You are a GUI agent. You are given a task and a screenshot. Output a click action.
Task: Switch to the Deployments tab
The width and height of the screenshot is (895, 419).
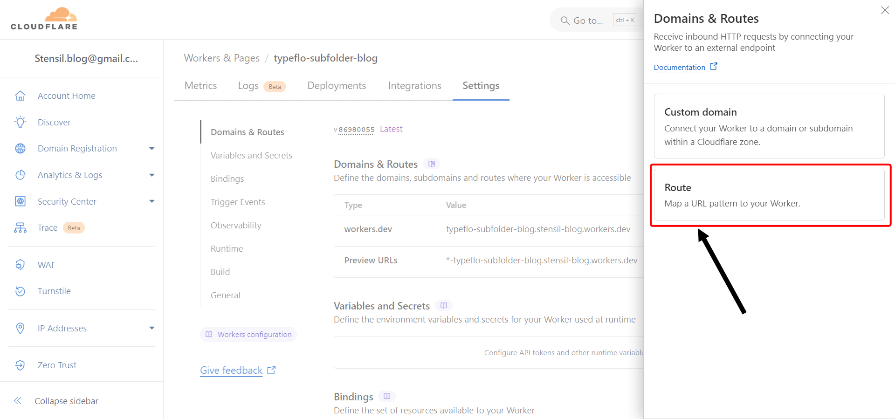(337, 86)
